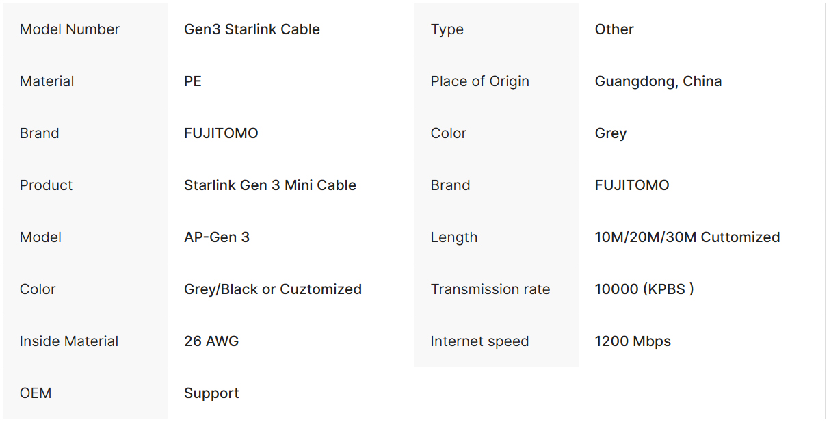Image resolution: width=829 pixels, height=422 pixels.
Task: Select '10M/20M/30M Cuttomized' length value
Action: (x=687, y=237)
